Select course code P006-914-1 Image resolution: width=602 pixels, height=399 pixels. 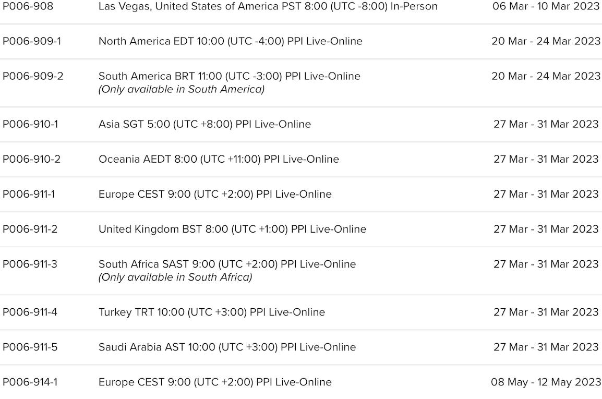pos(30,382)
